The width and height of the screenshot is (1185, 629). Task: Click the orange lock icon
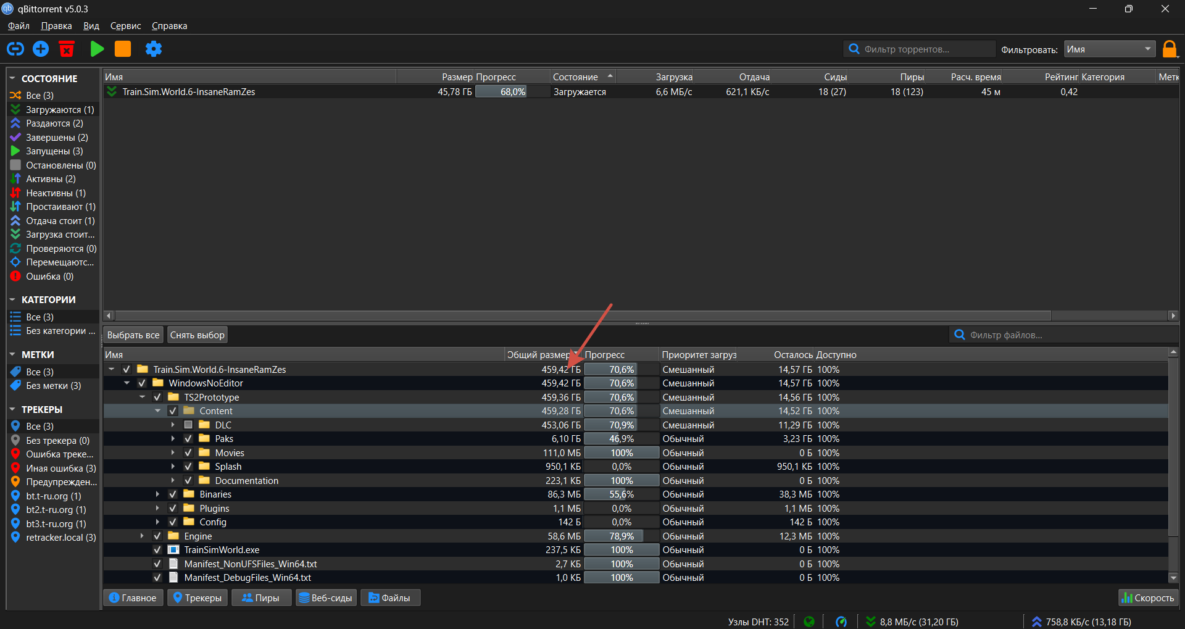[1170, 49]
